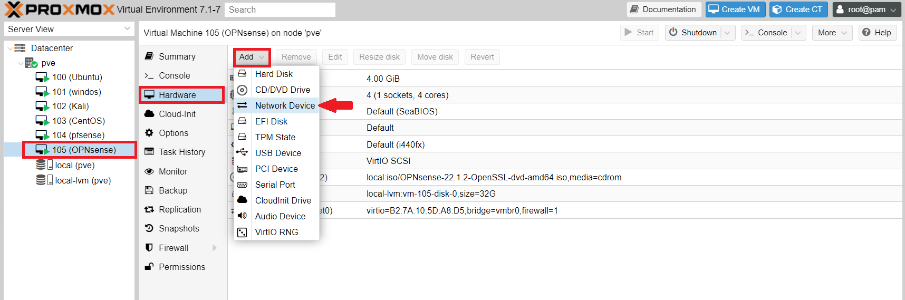Select Datacenter in the tree
The image size is (905, 300).
(x=52, y=48)
